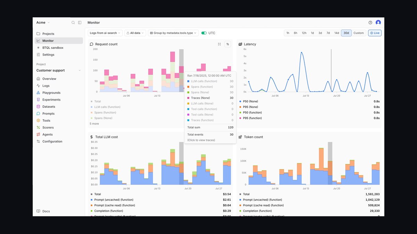This screenshot has height=234, width=417.
Task: Click the Monitor chart icon in sidebar
Action: click(39, 41)
